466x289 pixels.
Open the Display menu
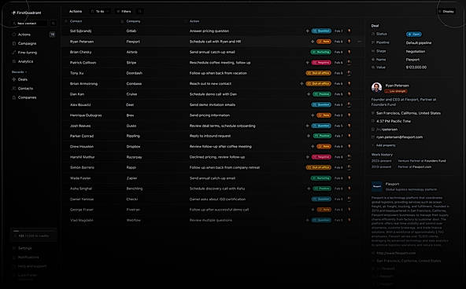[x=446, y=11]
